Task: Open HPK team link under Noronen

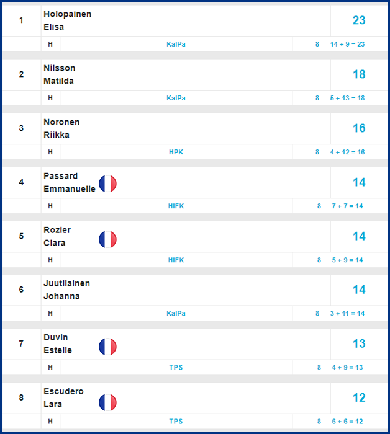Action: tap(176, 152)
